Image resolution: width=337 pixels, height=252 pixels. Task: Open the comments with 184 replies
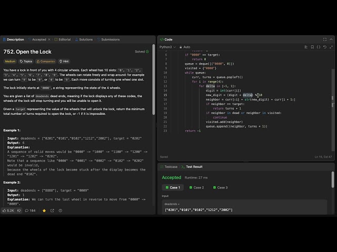click(30, 211)
